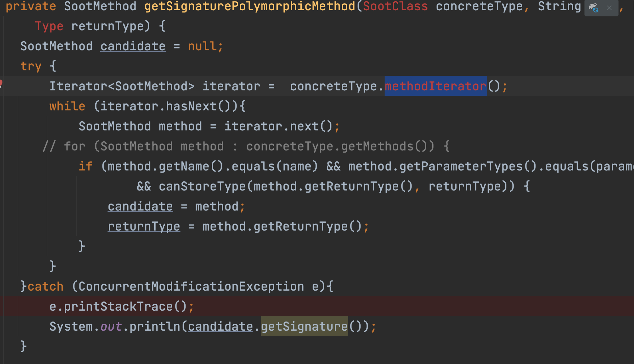This screenshot has height=364, width=634.
Task: Select the underlined returnType assignment
Action: 144,226
